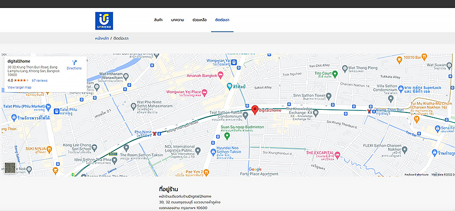Click the Hyundai Neo Sathon-Taksin marker
The image size is (455, 211).
pos(213,151)
